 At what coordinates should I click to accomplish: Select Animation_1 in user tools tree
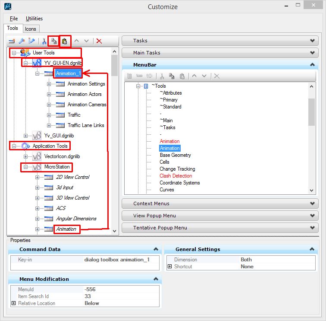click(68, 73)
